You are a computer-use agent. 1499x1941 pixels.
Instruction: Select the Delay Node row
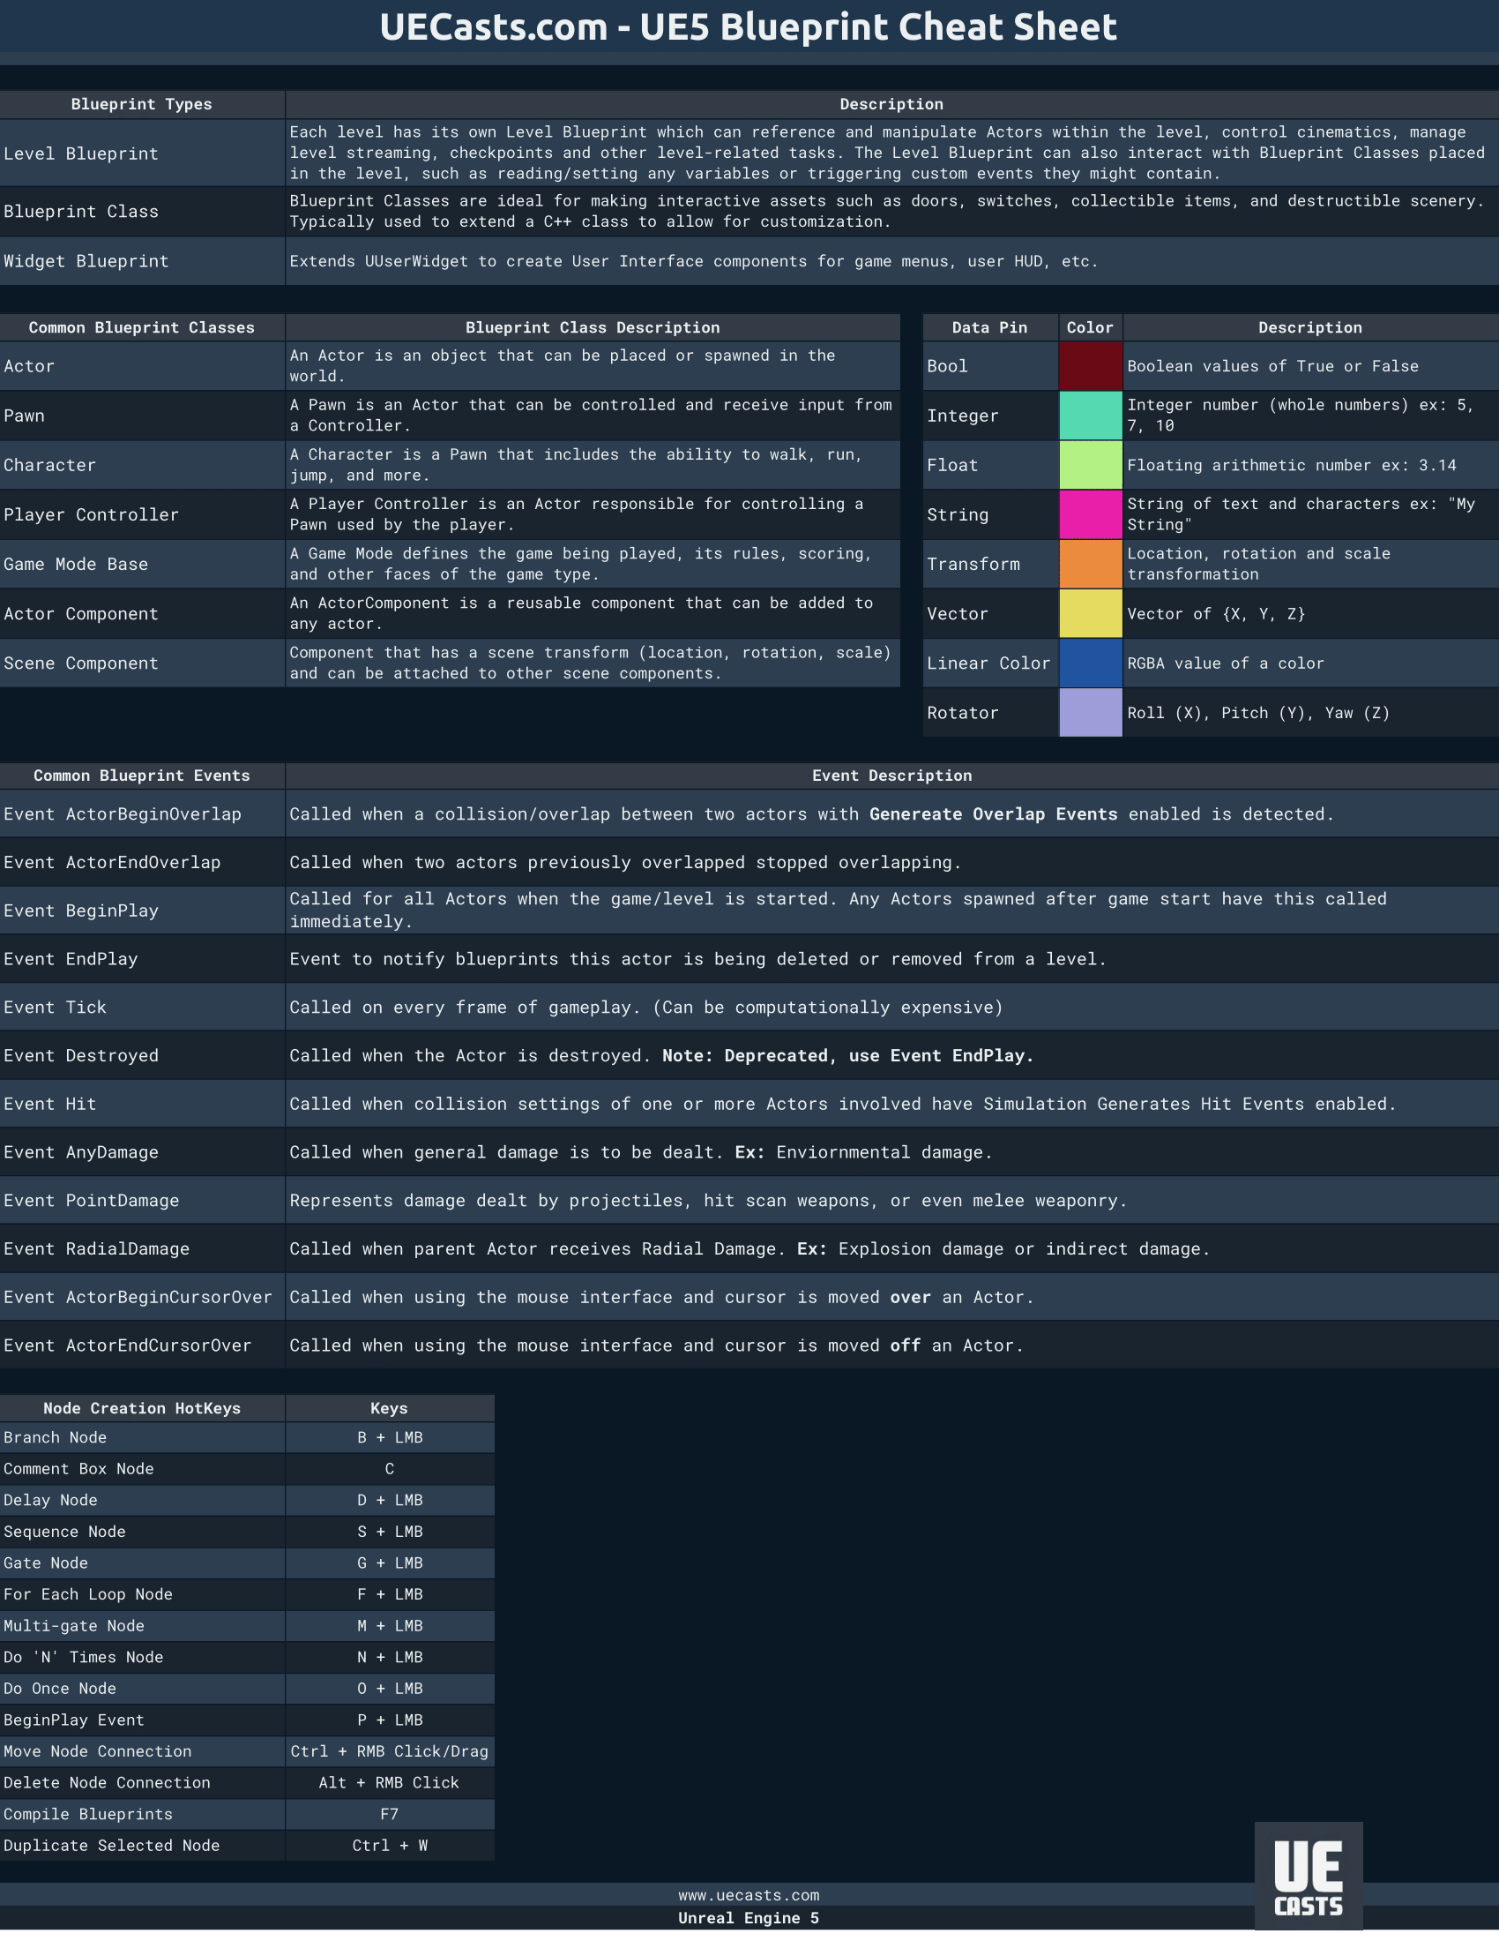(x=247, y=1500)
